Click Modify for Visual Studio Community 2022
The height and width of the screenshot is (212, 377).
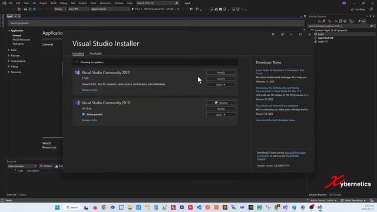pyautogui.click(x=221, y=72)
